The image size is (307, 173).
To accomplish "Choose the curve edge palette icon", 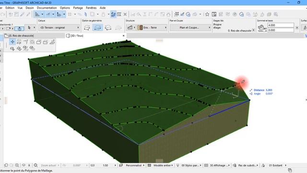I will (32, 42).
